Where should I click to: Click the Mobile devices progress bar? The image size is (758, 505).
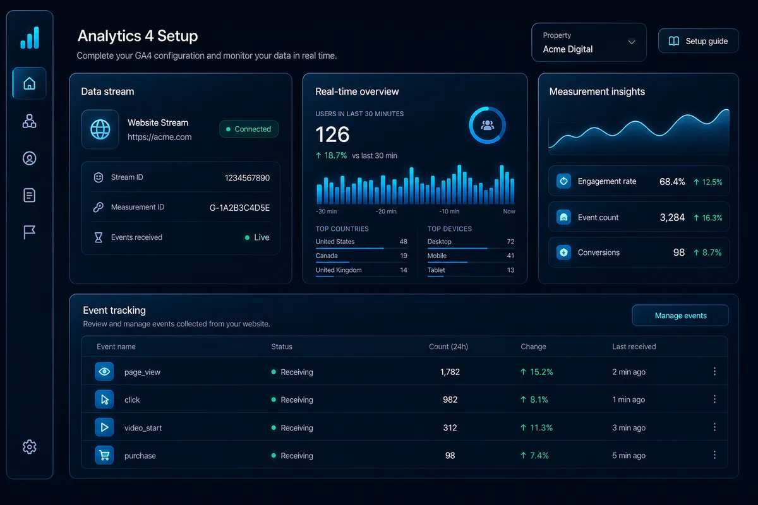click(x=471, y=262)
